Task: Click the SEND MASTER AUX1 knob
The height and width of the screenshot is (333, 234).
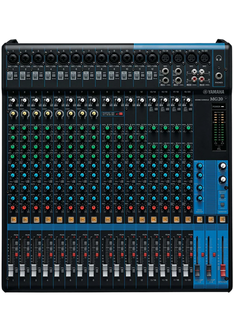Action: (x=200, y=166)
